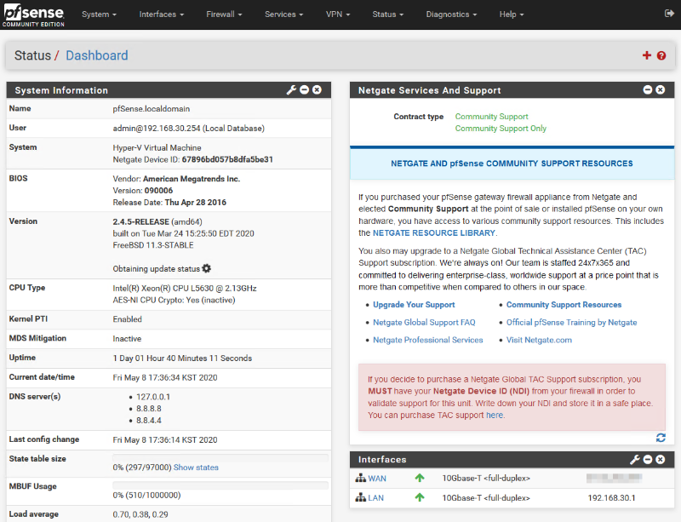This screenshot has height=522, width=681.
Task: Open System Information widget wrench settings
Action: click(x=291, y=90)
